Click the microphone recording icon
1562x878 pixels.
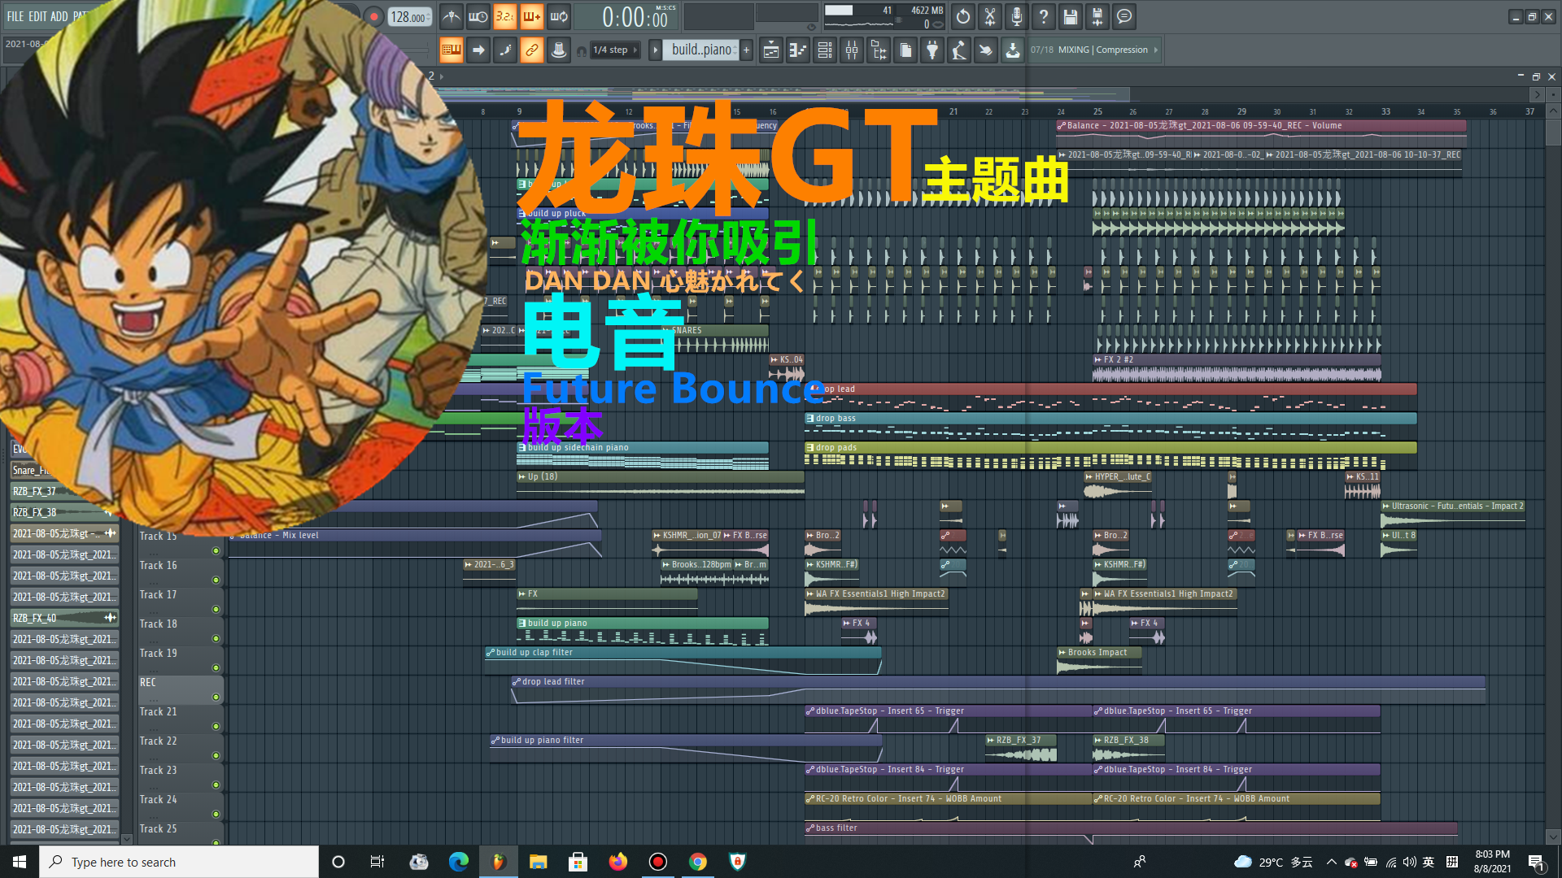pos(1017,16)
